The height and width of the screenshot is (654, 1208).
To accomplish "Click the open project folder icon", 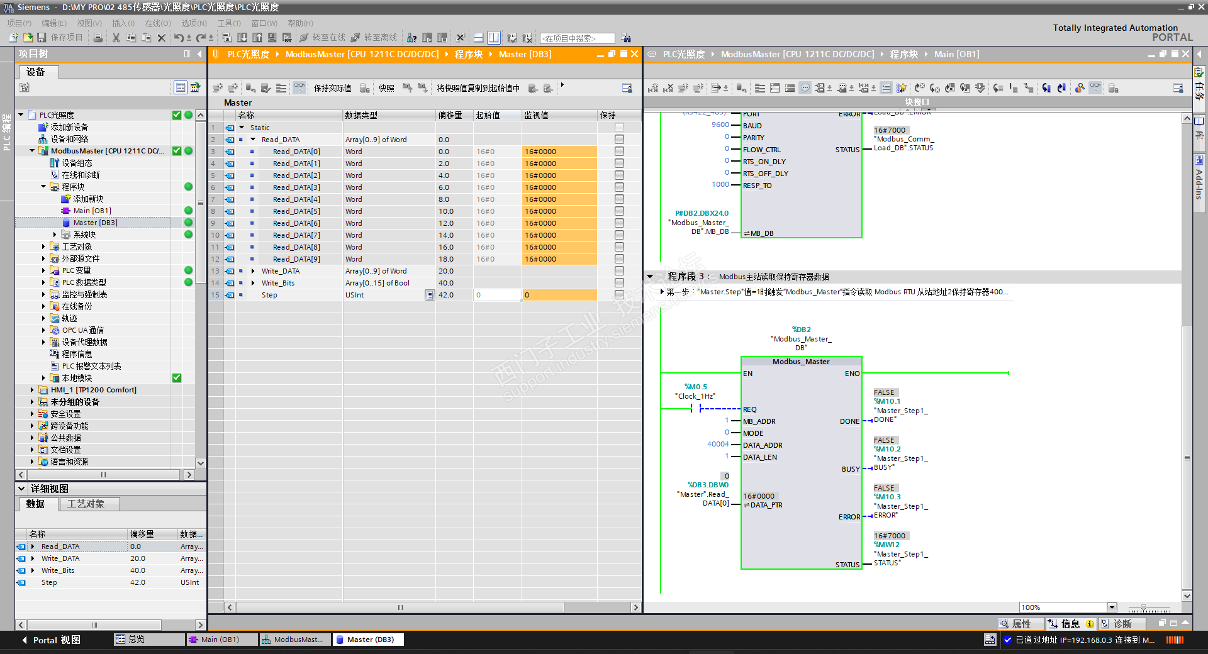I will pyautogui.click(x=28, y=38).
